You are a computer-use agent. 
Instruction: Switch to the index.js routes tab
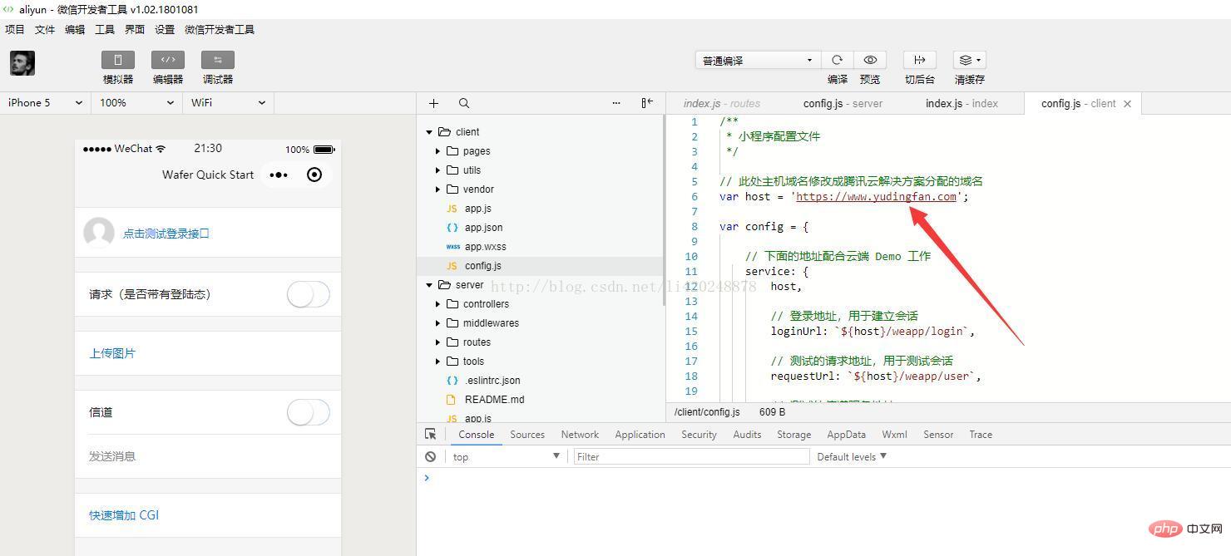[722, 104]
